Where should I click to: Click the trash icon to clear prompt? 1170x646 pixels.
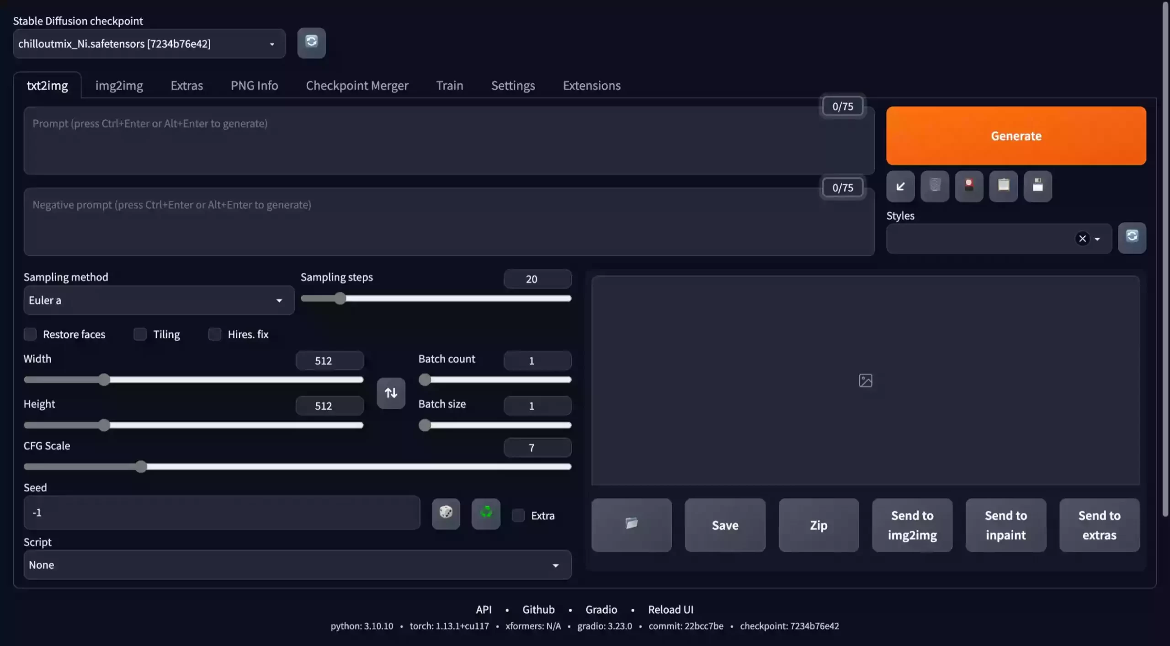pos(935,186)
